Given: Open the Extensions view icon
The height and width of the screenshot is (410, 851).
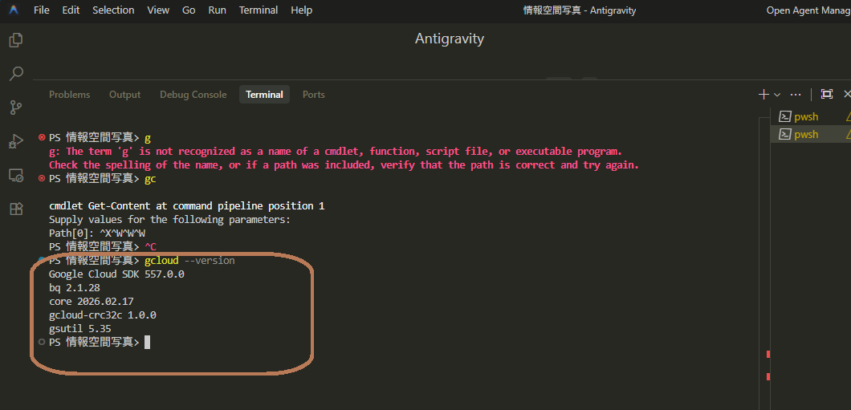Looking at the screenshot, I should [16, 209].
